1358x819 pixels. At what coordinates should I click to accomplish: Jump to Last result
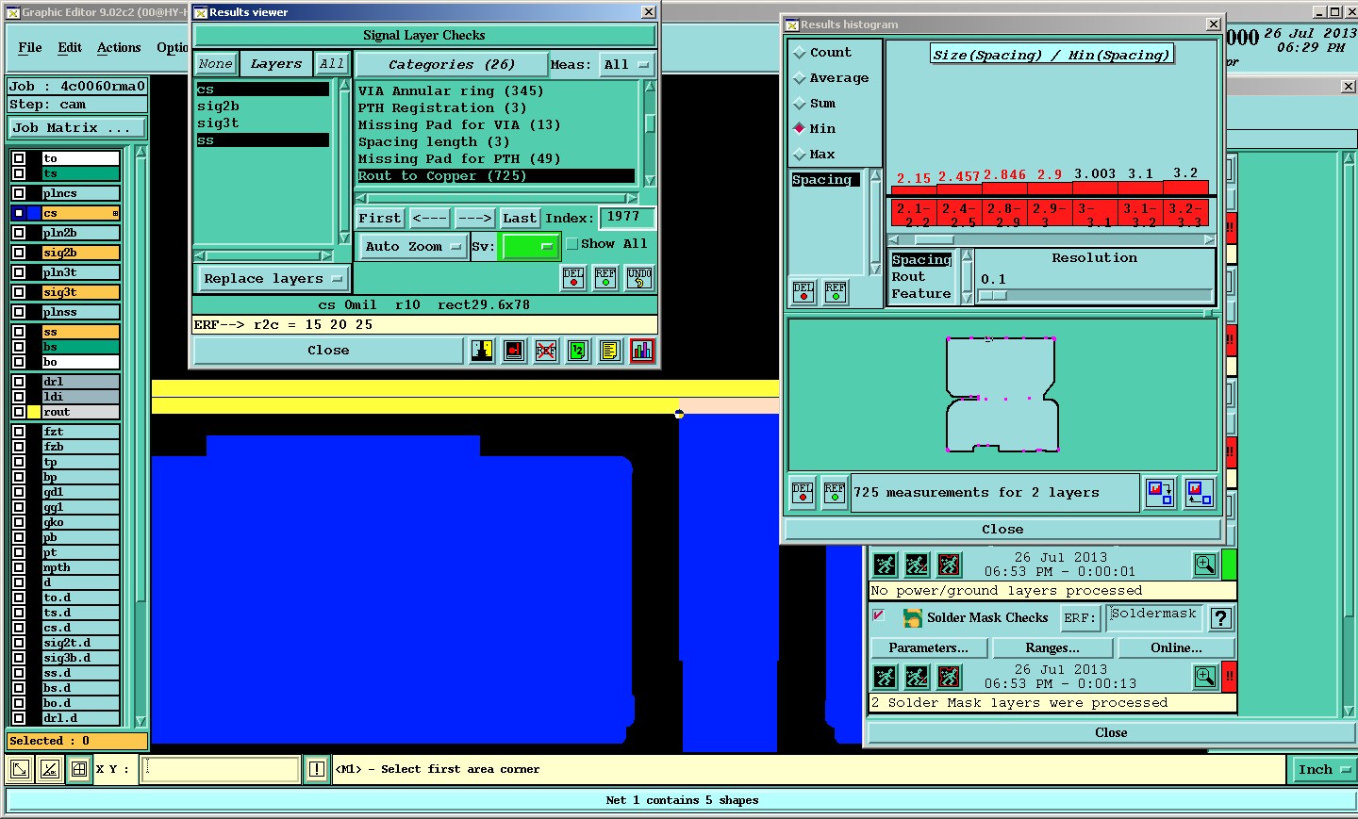520,219
